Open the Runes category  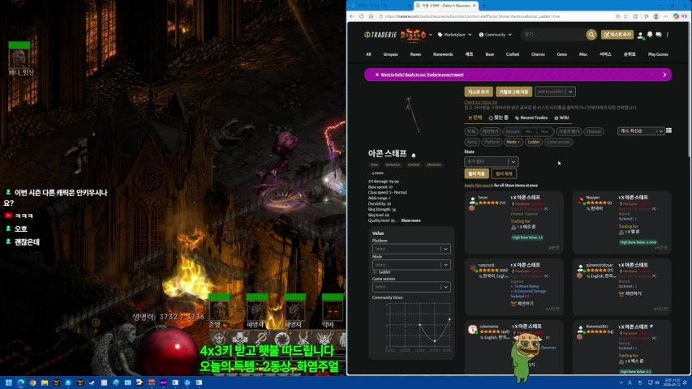(415, 54)
